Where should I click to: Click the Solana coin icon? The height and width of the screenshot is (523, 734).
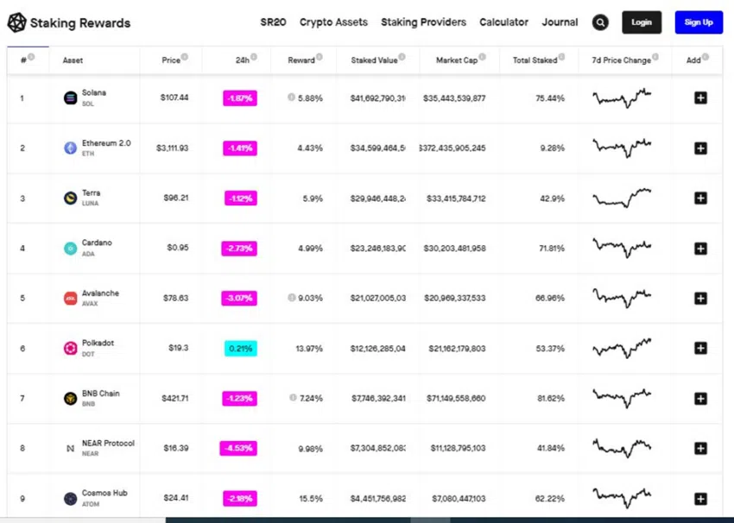pyautogui.click(x=70, y=98)
